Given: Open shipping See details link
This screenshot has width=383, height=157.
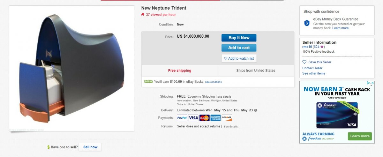Looking at the screenshot, I should 224,97.
